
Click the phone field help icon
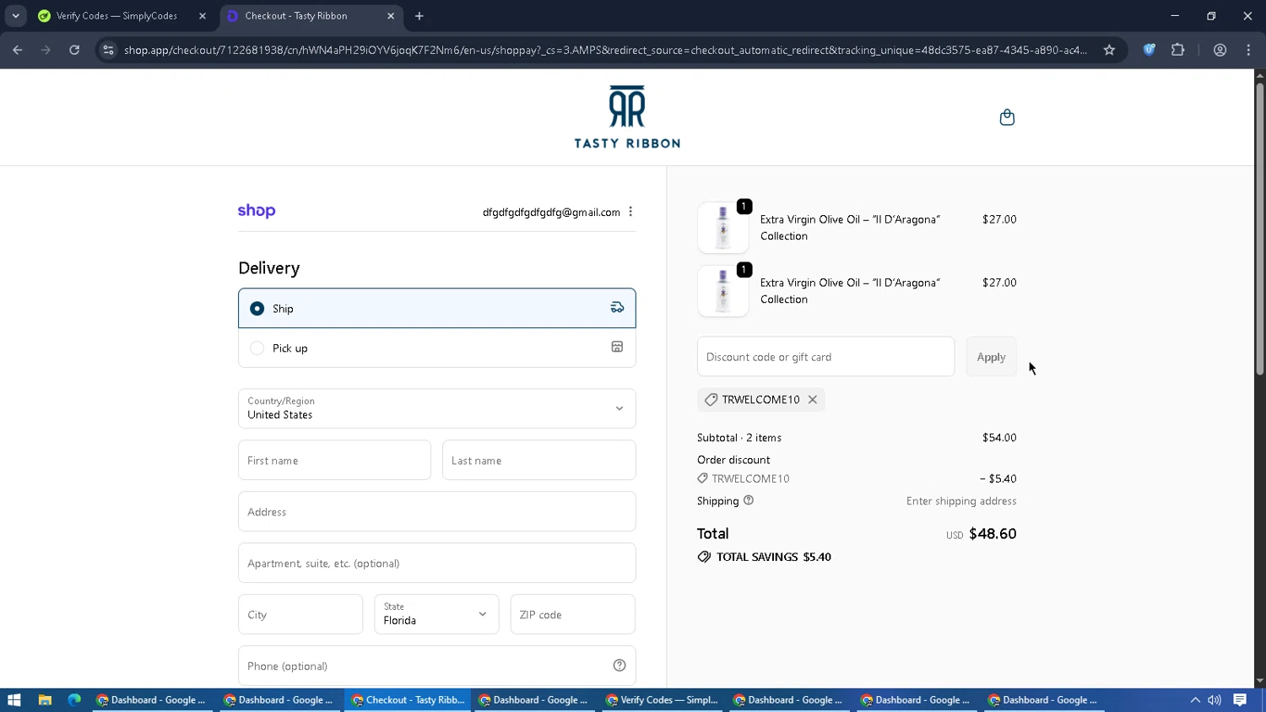point(619,666)
